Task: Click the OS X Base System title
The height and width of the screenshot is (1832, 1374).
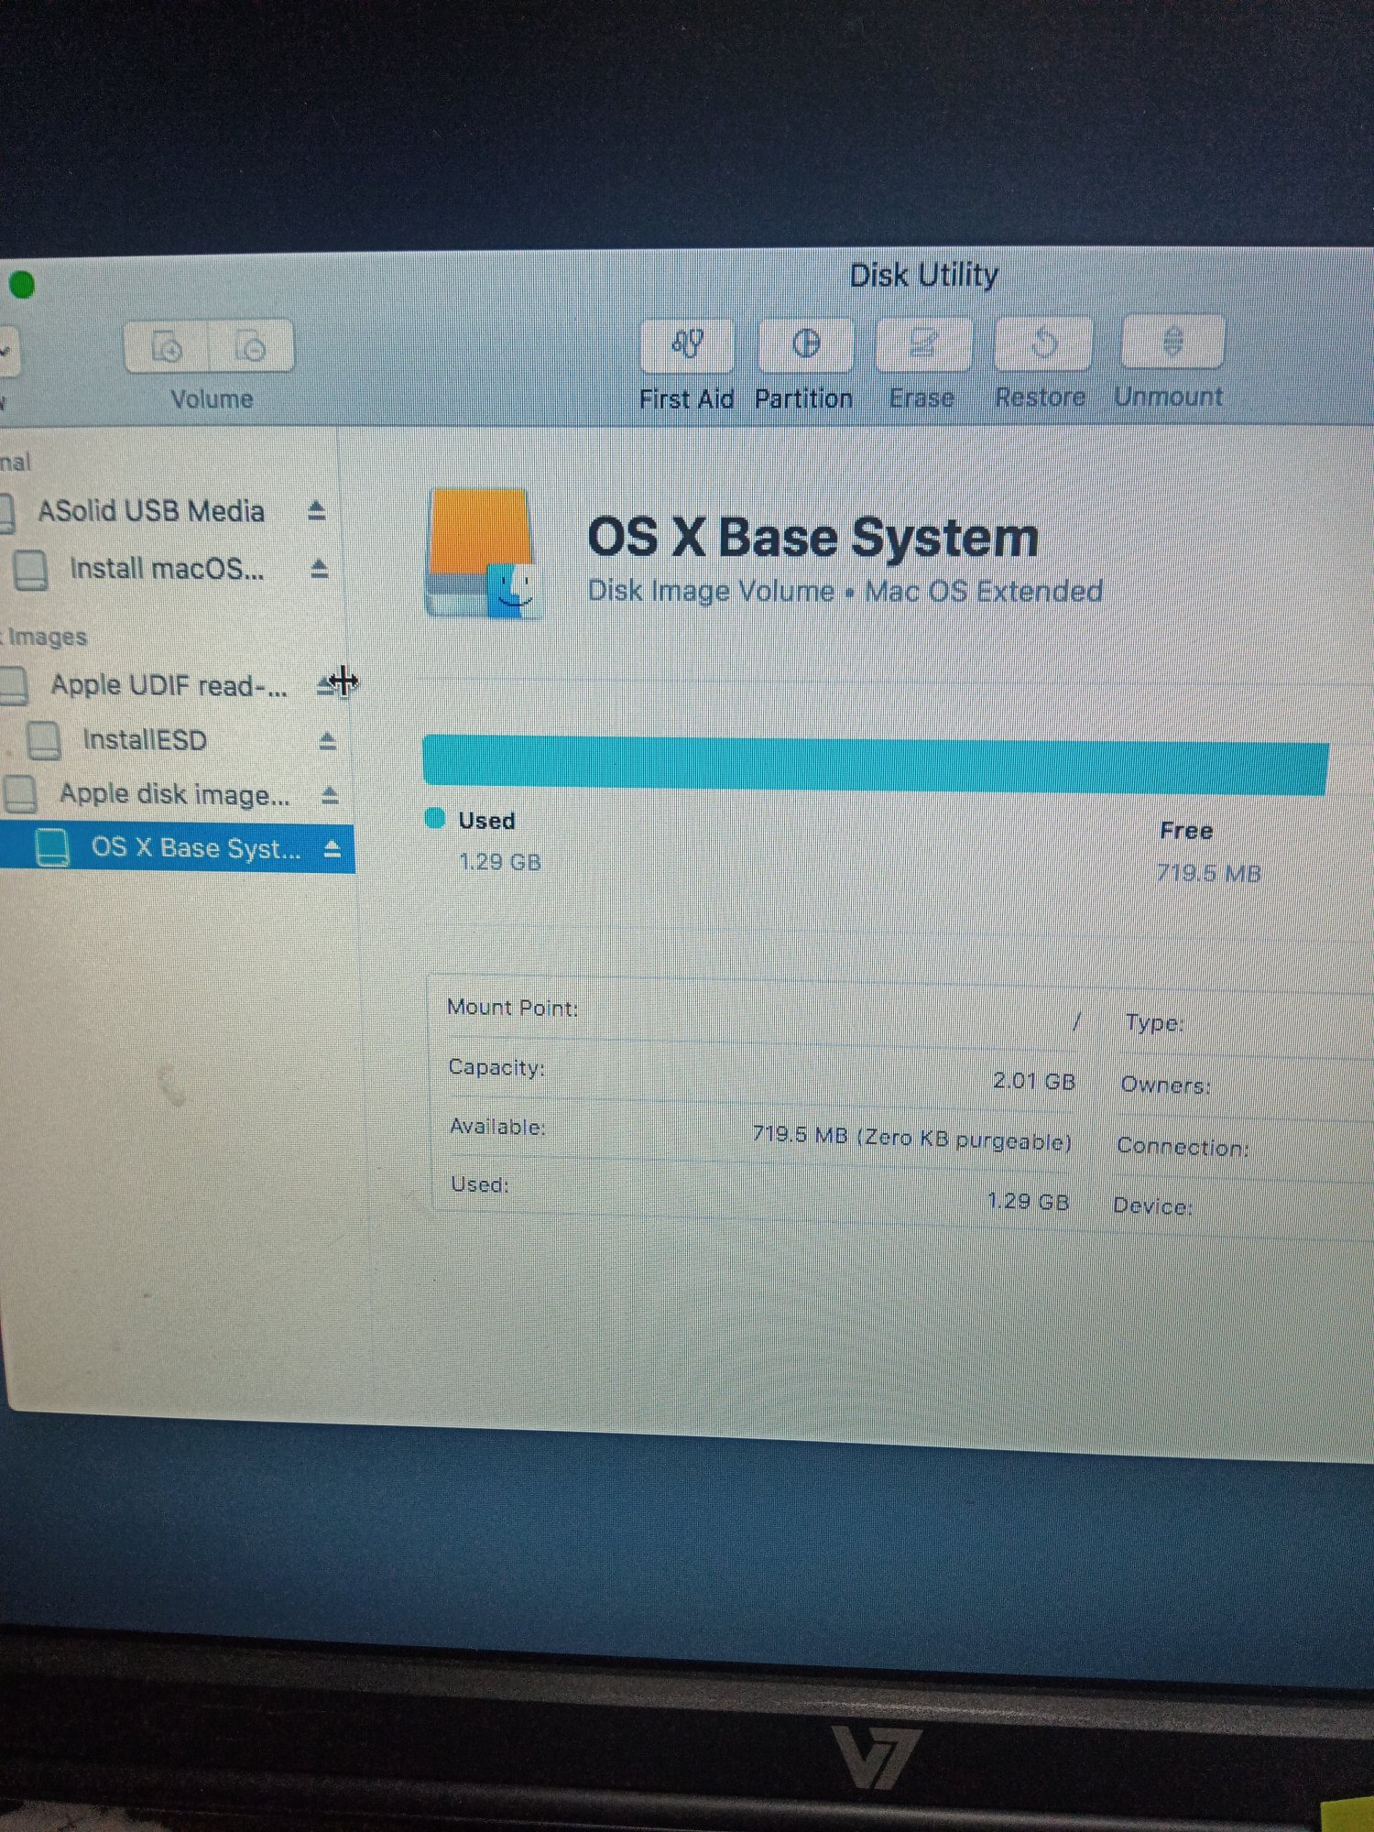Action: pyautogui.click(x=813, y=537)
